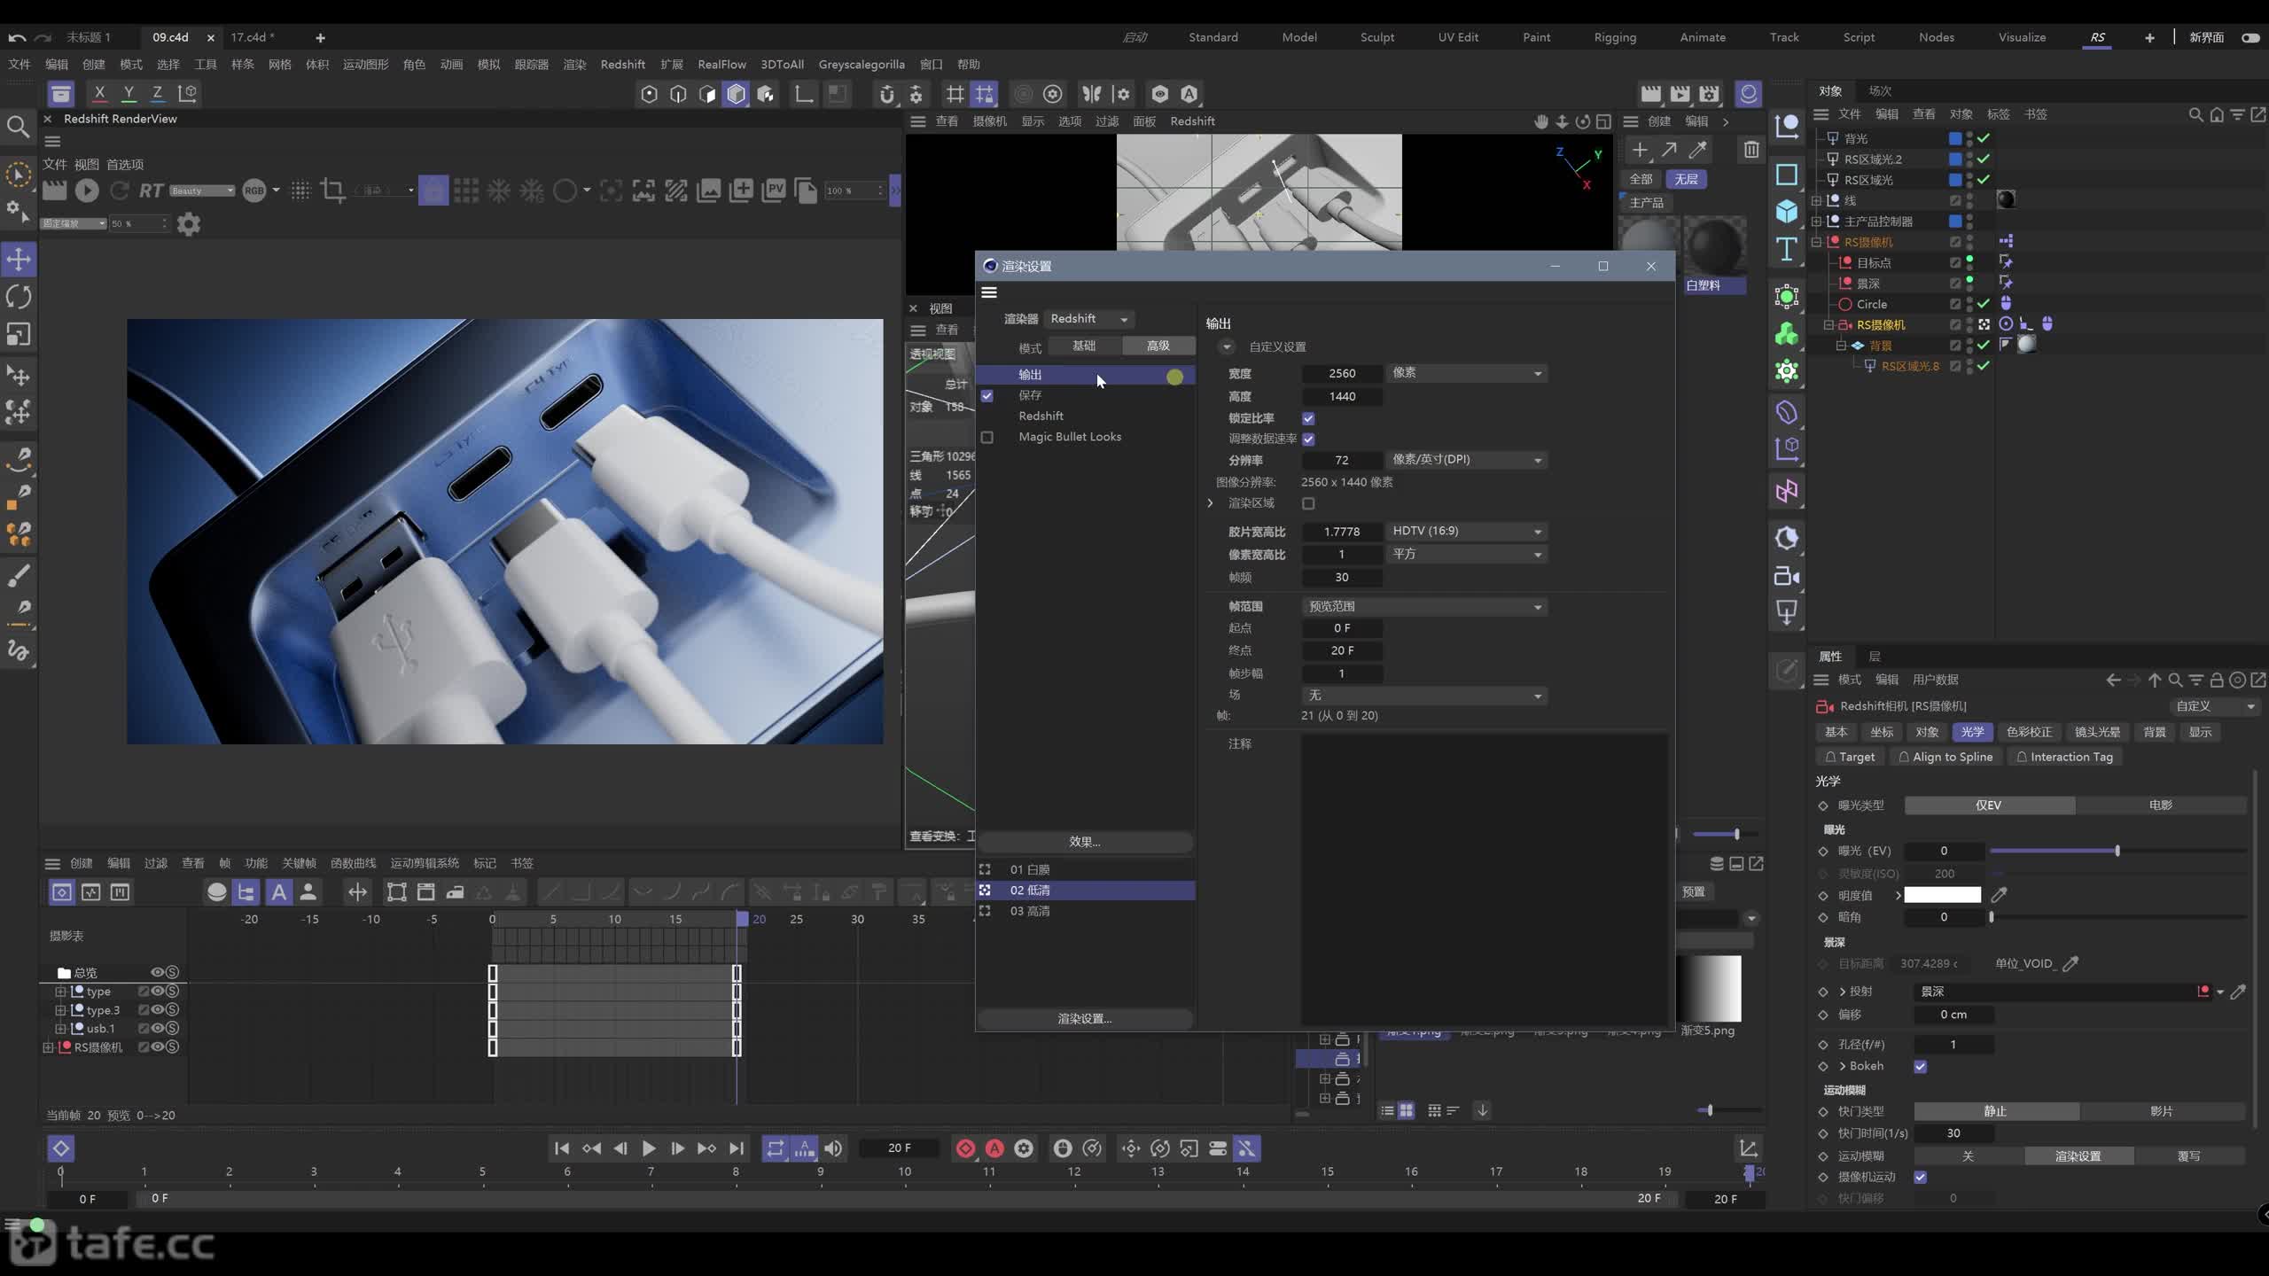The image size is (2269, 1276).
Task: Enable the Magic Bullet Looks checkbox
Action: 987,437
